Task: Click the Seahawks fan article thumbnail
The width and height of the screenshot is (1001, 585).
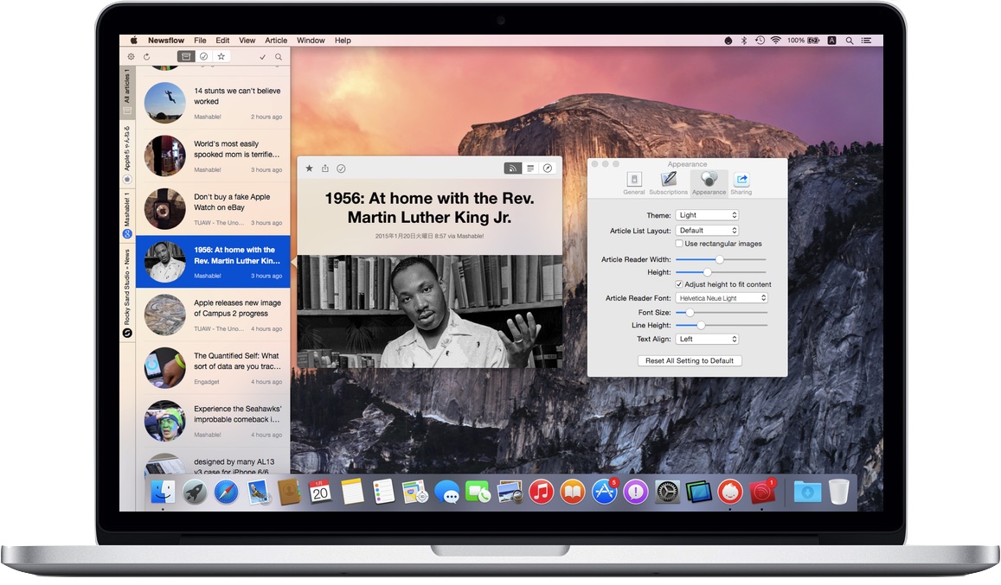Action: tap(164, 421)
